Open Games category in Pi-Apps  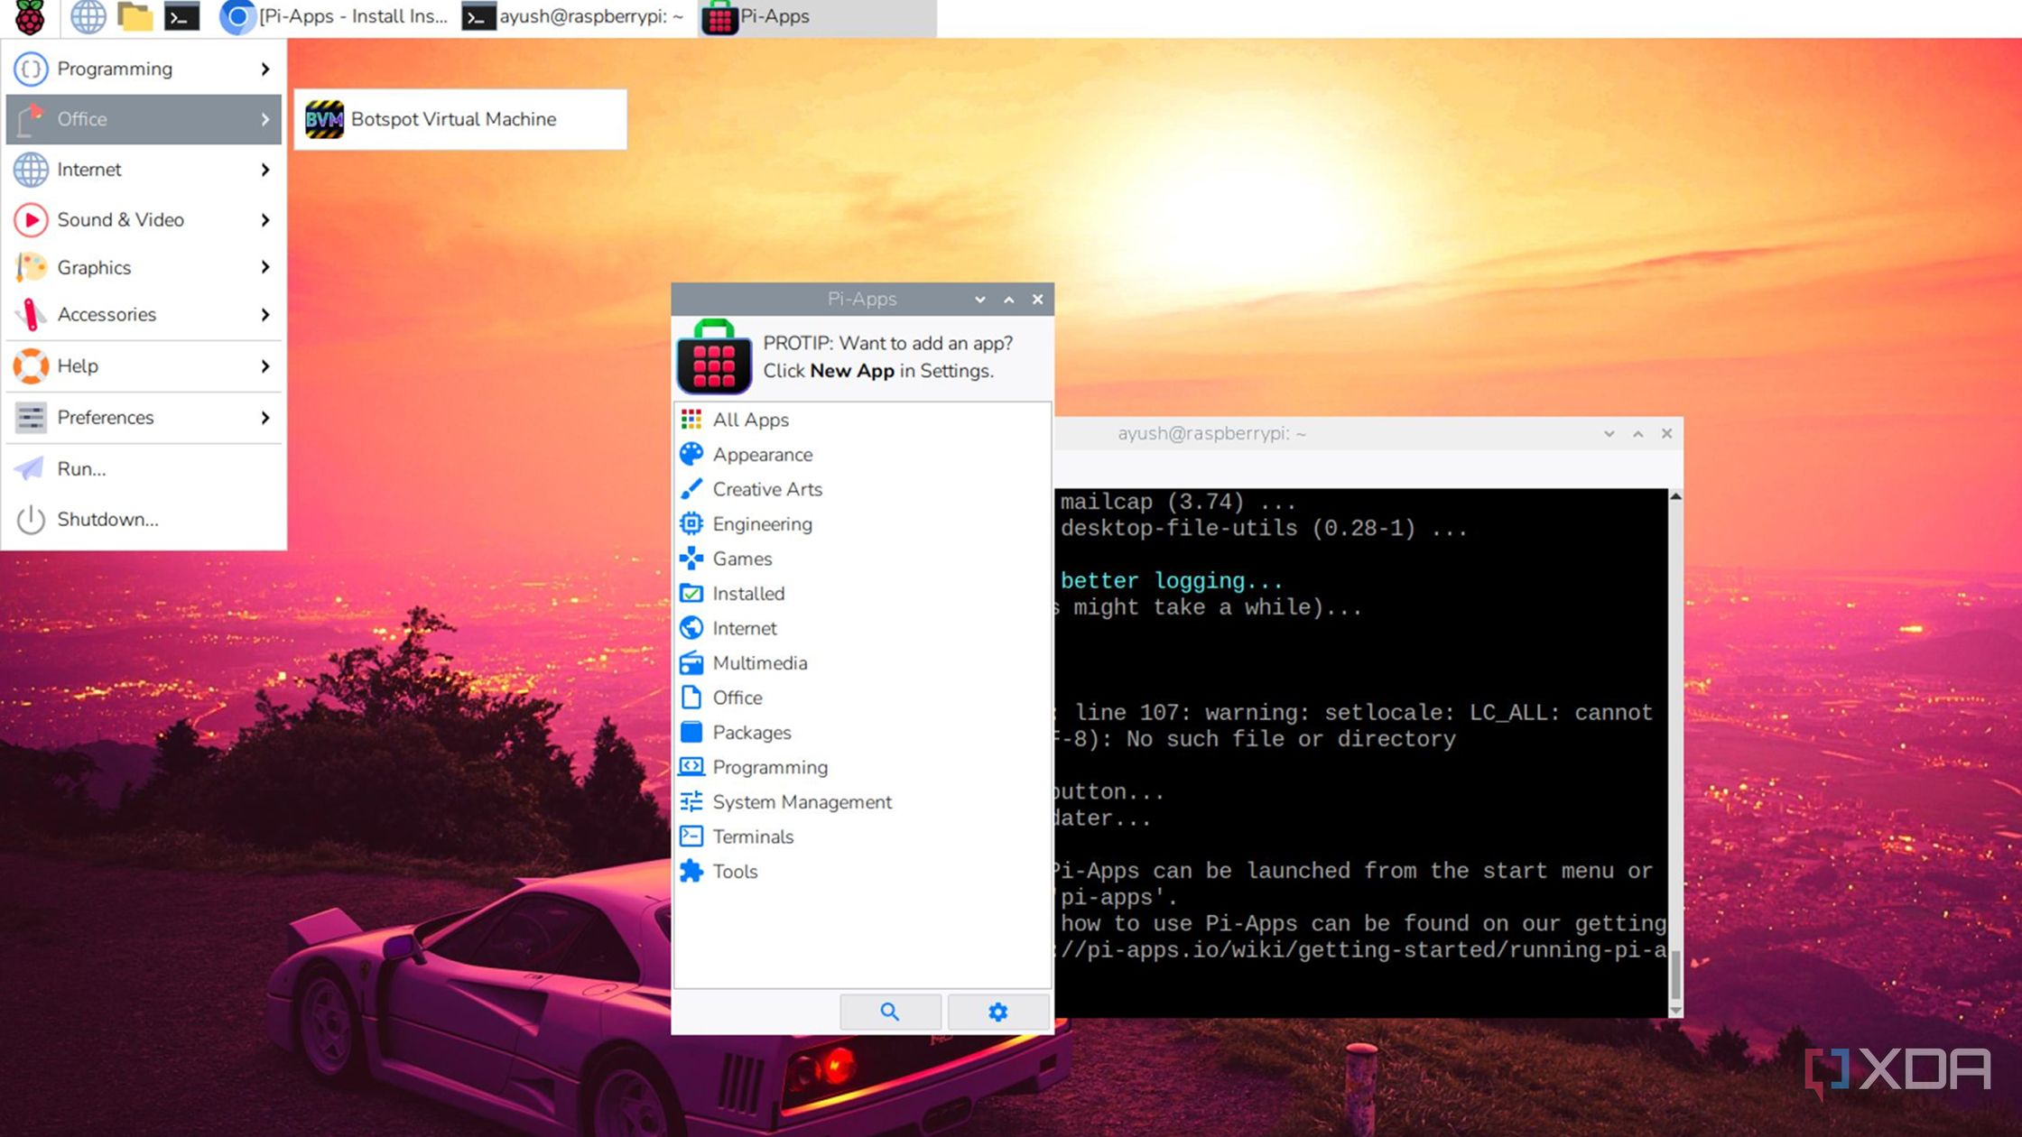tap(862, 559)
